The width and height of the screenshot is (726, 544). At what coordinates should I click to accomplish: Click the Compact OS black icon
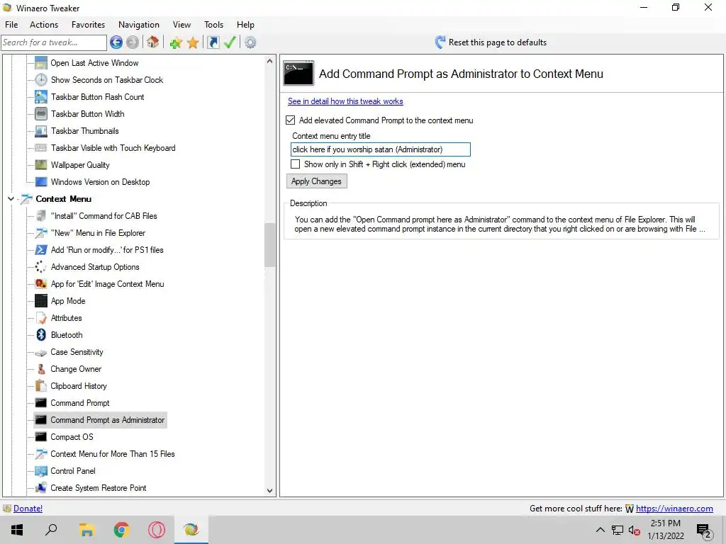coord(41,436)
